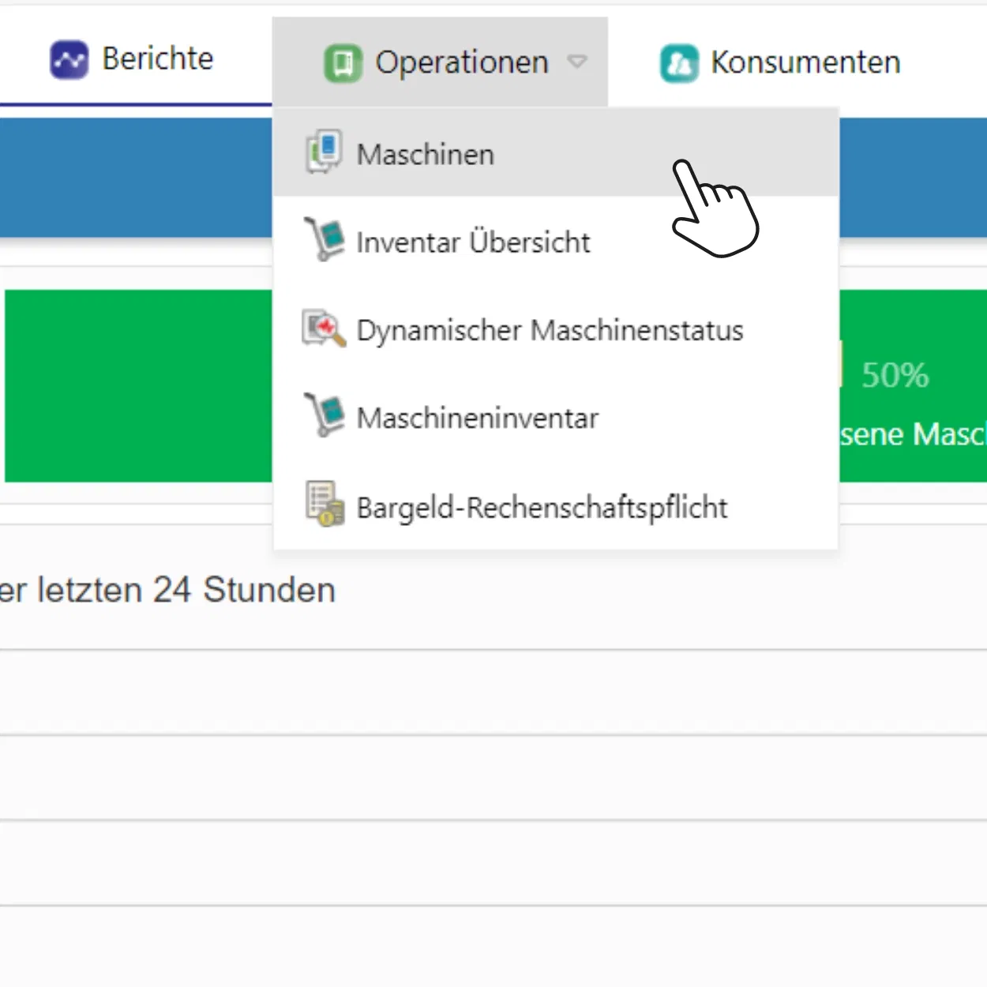Image resolution: width=987 pixels, height=987 pixels.
Task: Click the left green dashboard tile
Action: 138,385
